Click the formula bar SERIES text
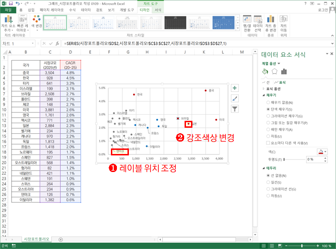The width and height of the screenshot is (336, 249). tap(145, 43)
